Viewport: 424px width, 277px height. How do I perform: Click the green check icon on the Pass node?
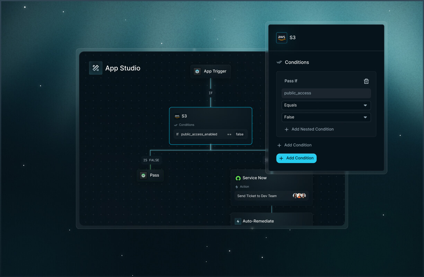[x=143, y=175]
